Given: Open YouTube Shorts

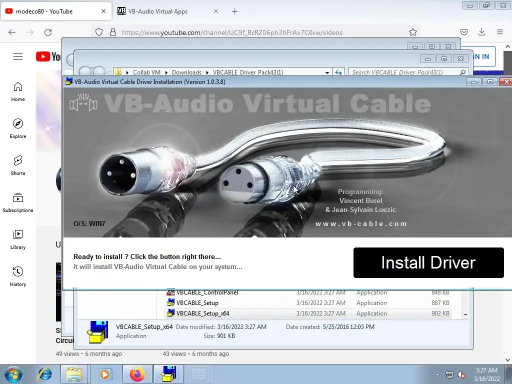Looking at the screenshot, I should click(x=18, y=165).
